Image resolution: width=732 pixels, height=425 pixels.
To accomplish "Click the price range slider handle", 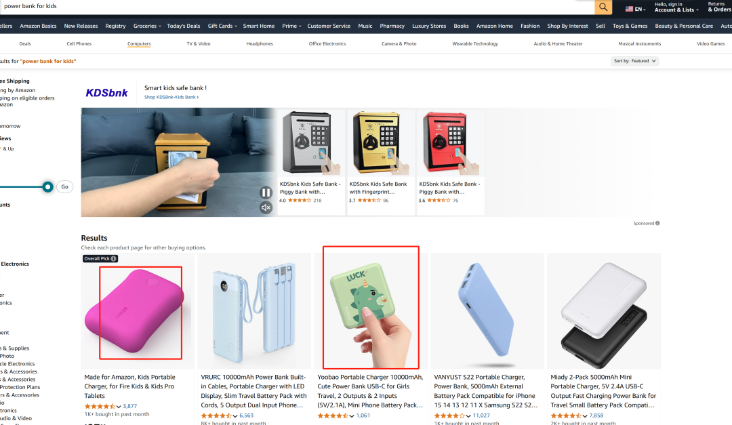I will (x=47, y=187).
